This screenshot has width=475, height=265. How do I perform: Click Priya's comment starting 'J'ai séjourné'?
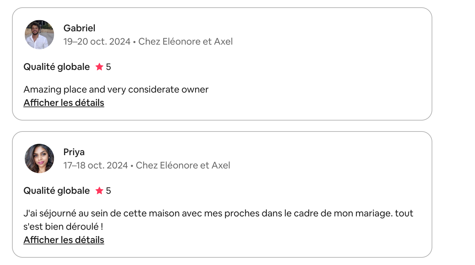click(x=218, y=220)
